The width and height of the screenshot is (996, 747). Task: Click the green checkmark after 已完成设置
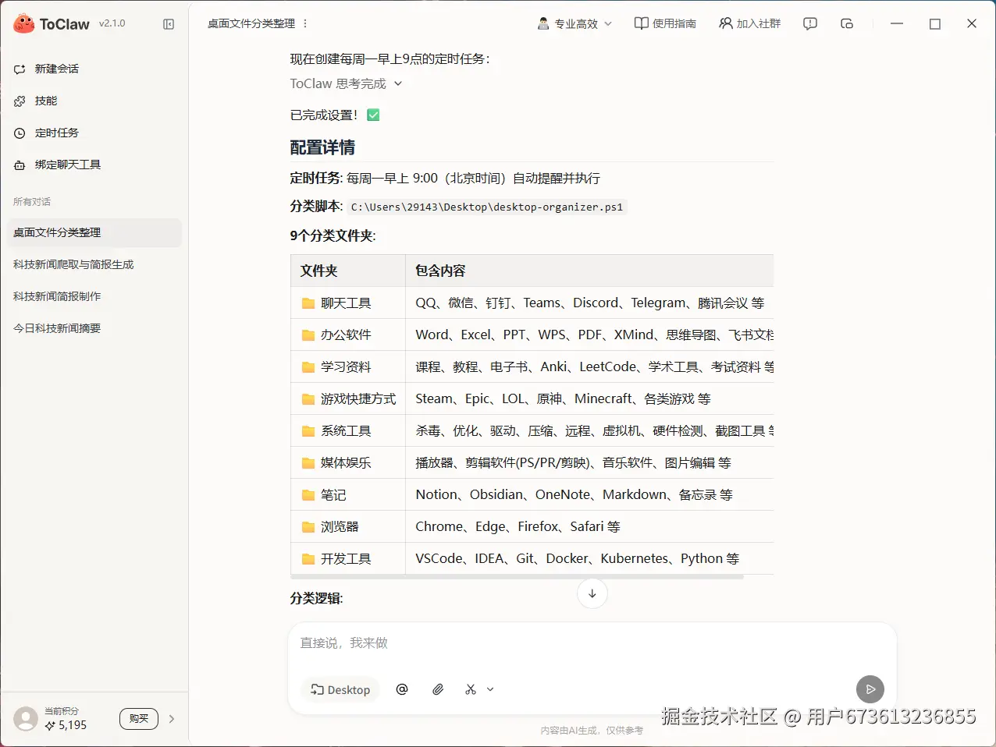[373, 115]
